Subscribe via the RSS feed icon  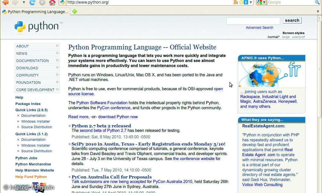point(236,2)
